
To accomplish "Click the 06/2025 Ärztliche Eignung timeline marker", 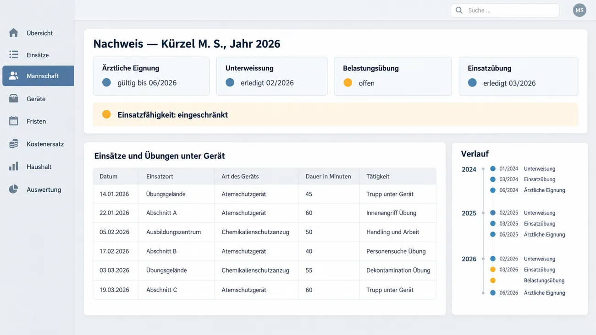I will click(x=493, y=234).
